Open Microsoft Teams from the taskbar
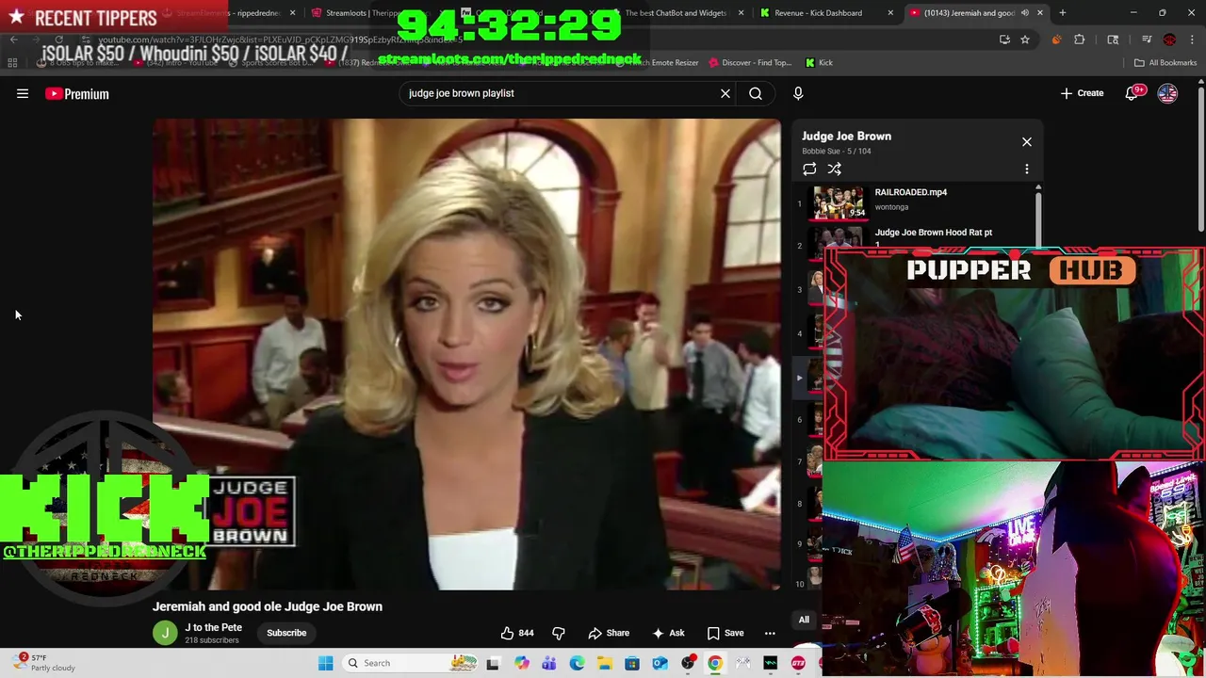The height and width of the screenshot is (678, 1206). 548,663
